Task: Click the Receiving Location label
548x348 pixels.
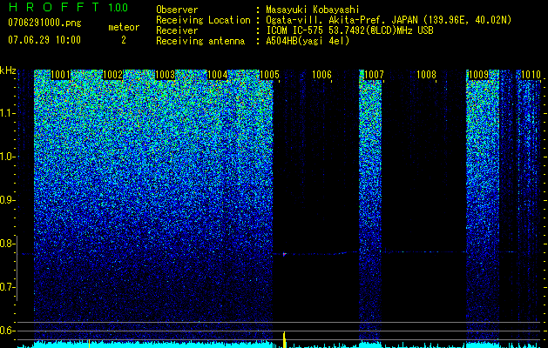Action: click(x=203, y=20)
